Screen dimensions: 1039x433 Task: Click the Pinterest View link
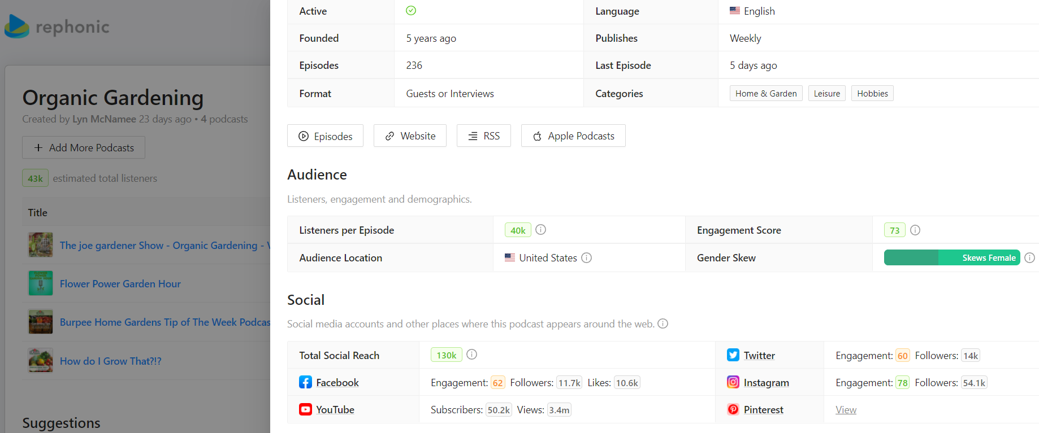point(846,410)
